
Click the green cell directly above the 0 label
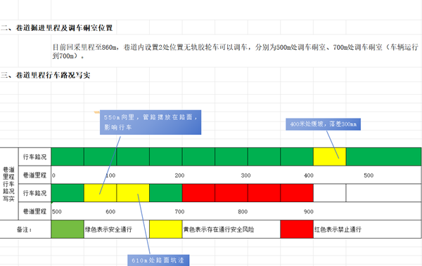68,157
